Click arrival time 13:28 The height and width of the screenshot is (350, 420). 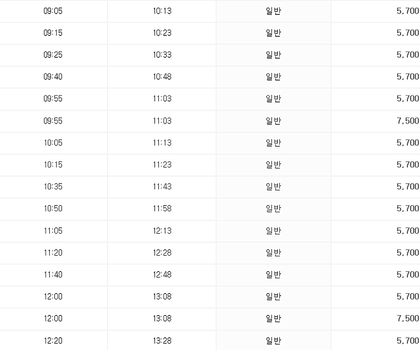click(162, 340)
